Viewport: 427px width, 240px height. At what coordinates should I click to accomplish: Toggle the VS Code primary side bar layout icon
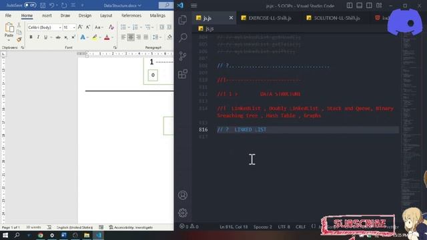click(x=350, y=5)
